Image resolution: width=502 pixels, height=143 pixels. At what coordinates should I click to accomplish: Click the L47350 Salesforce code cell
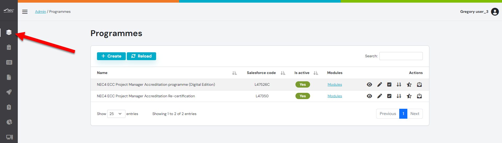point(262,96)
